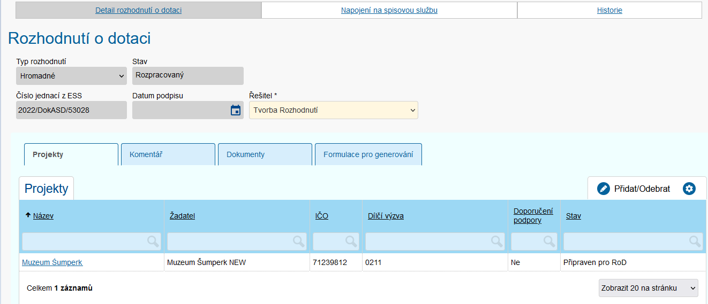Image resolution: width=708 pixels, height=304 pixels.
Task: Click magnifier in Doporučení podpory filter
Action: coord(549,241)
